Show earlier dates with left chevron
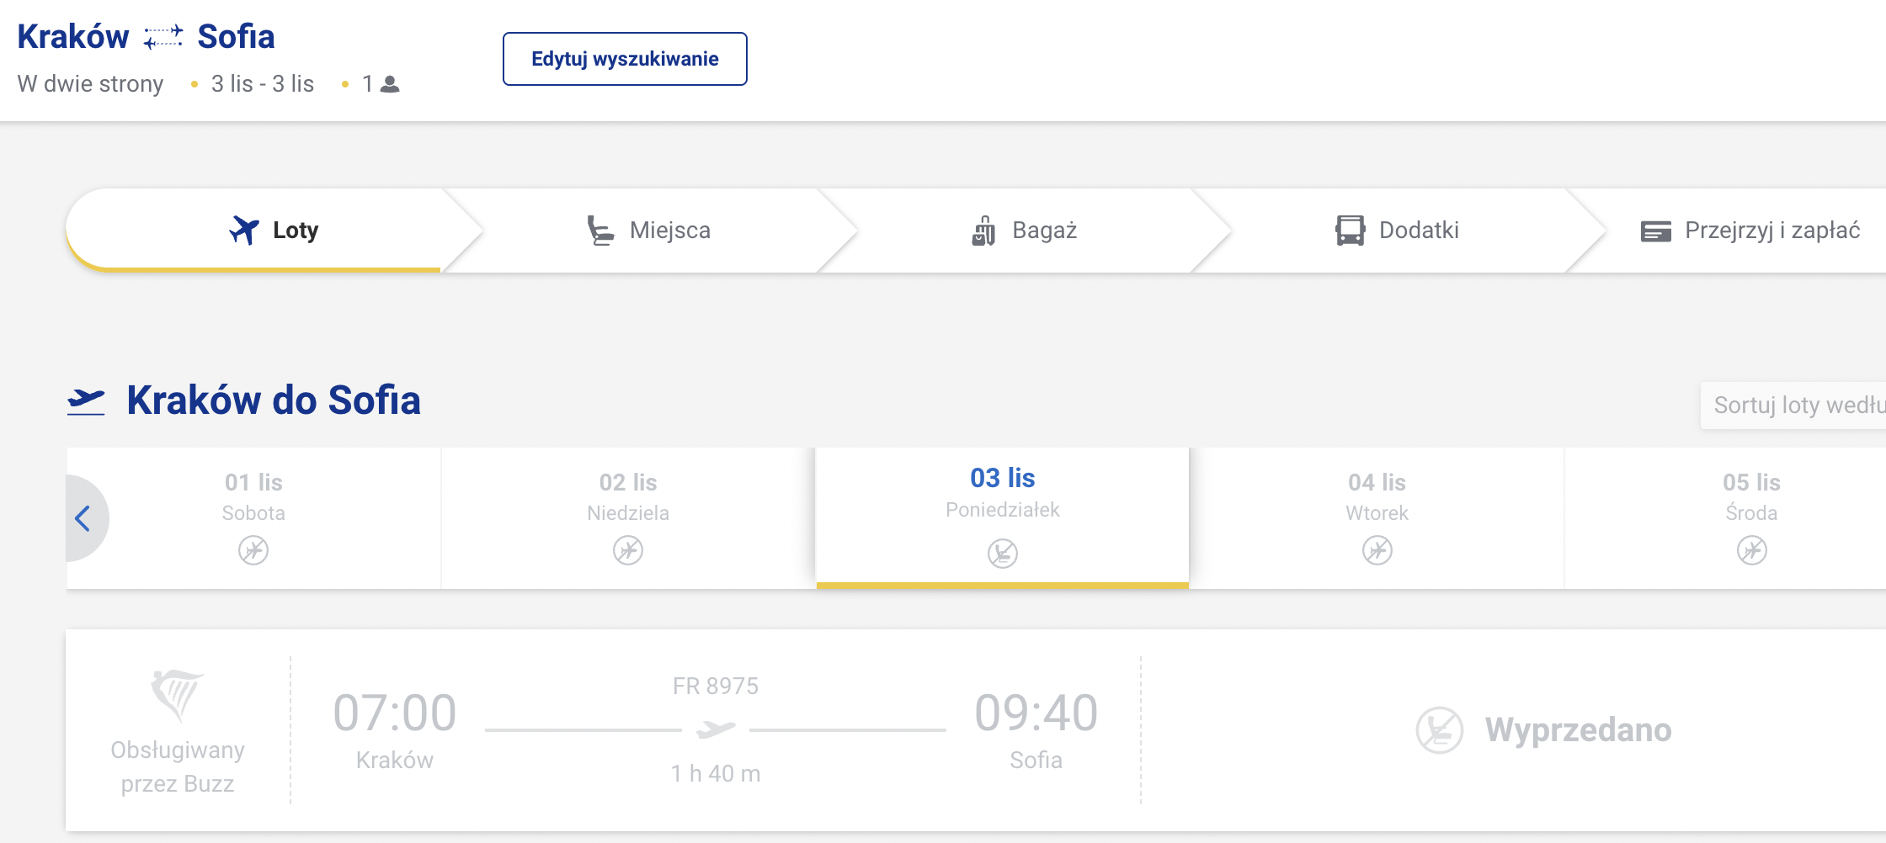The width and height of the screenshot is (1886, 843). point(83,518)
